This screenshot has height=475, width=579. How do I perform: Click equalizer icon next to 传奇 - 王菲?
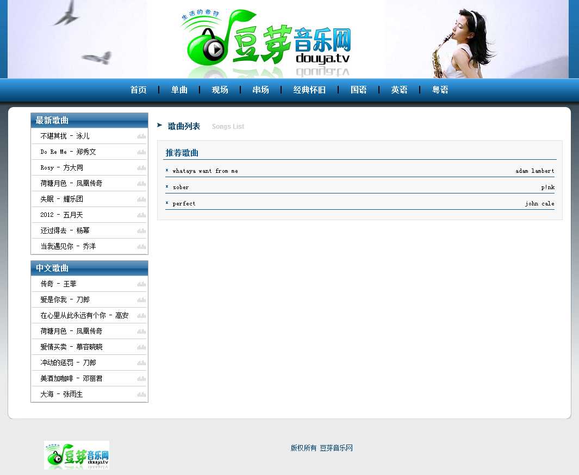141,284
